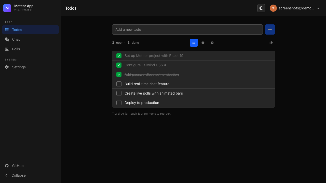Image resolution: width=326 pixels, height=183 pixels.
Task: Uncheck Add passwordless authentication
Action: (x=119, y=74)
